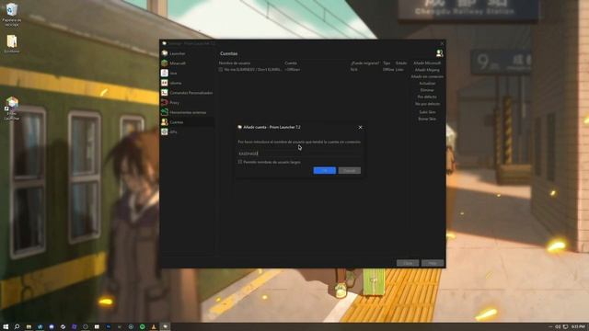This screenshot has height=331, width=589.
Task: Tick the checkbox of the Offline account row
Action: click(x=221, y=70)
